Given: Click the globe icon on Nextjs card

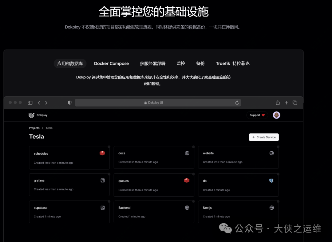Looking at the screenshot, I should pyautogui.click(x=272, y=208).
